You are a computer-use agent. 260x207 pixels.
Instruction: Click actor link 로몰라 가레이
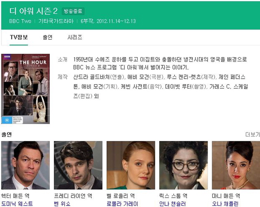[x=122, y=204]
